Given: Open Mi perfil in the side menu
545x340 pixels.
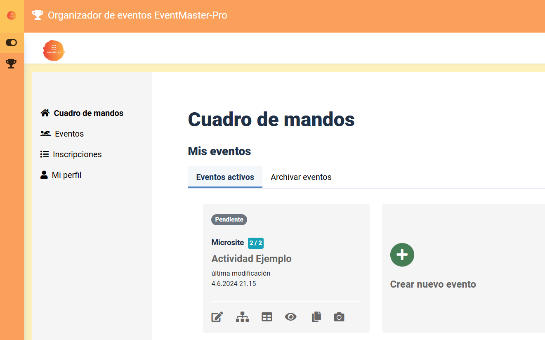Looking at the screenshot, I should coord(66,175).
